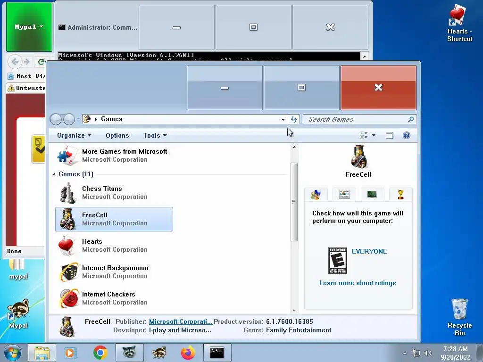Image resolution: width=483 pixels, height=362 pixels.
Task: Collapse the Games (11) group
Action: [x=54, y=174]
